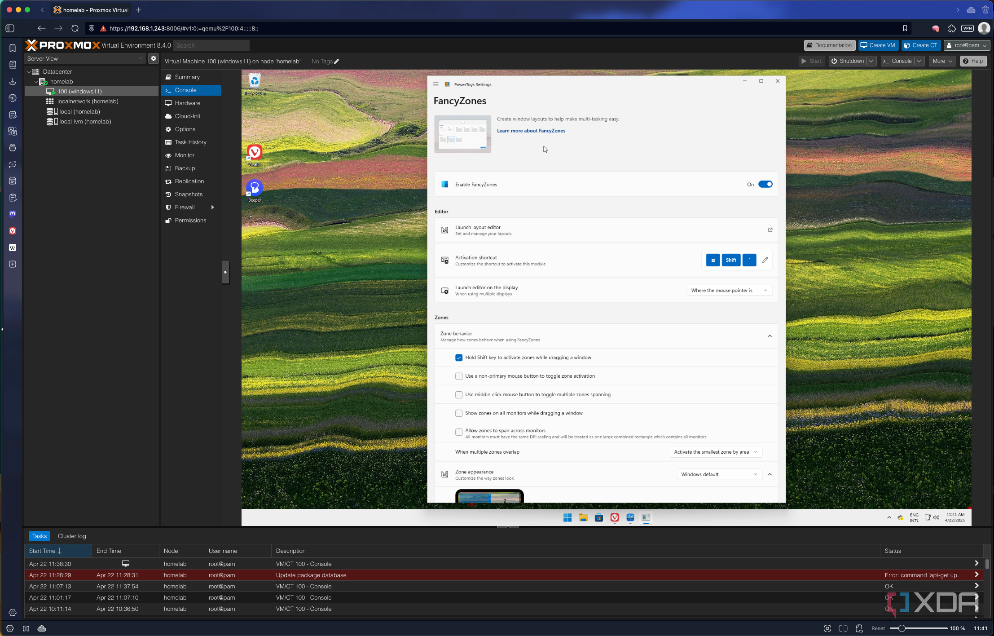Open the Hardware tab for the VM
This screenshot has height=636, width=994.
click(187, 103)
